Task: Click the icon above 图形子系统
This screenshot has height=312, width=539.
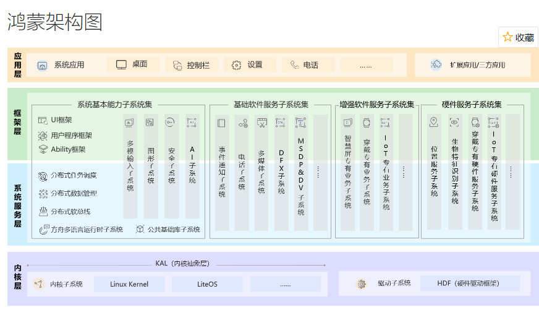Action: click(x=150, y=123)
